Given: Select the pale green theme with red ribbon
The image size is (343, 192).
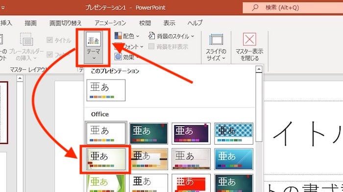Looking at the screenshot, I should (106, 159).
